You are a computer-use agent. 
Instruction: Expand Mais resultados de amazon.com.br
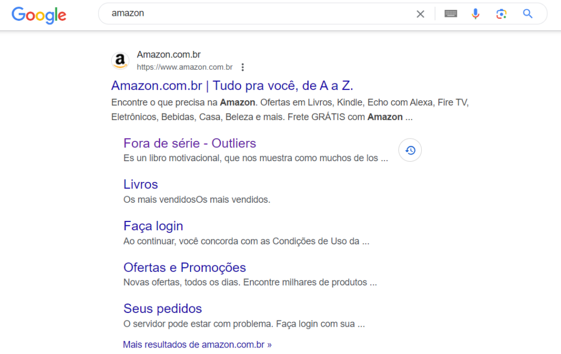(x=197, y=345)
